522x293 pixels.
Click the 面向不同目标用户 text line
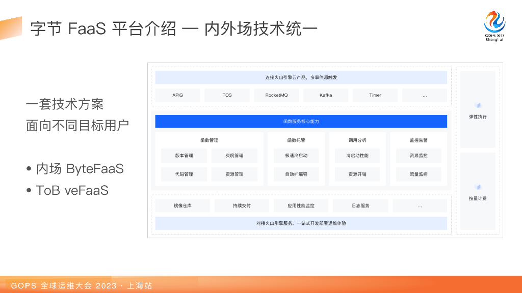77,126
